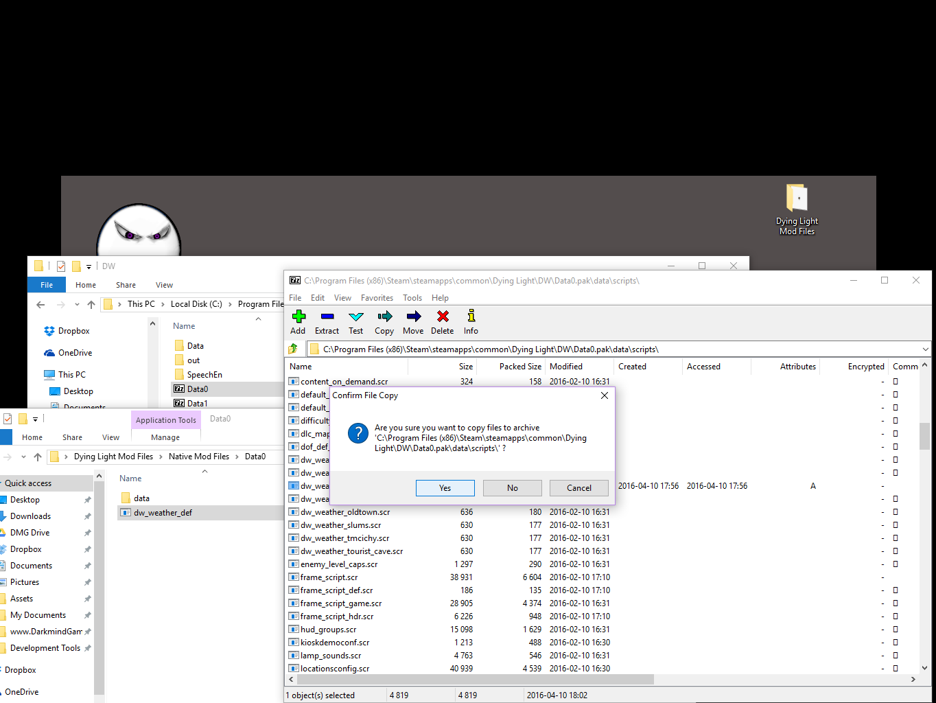Open OneDrive in DW Explorer navigation pane
Screen dimensions: 936x703
75,353
